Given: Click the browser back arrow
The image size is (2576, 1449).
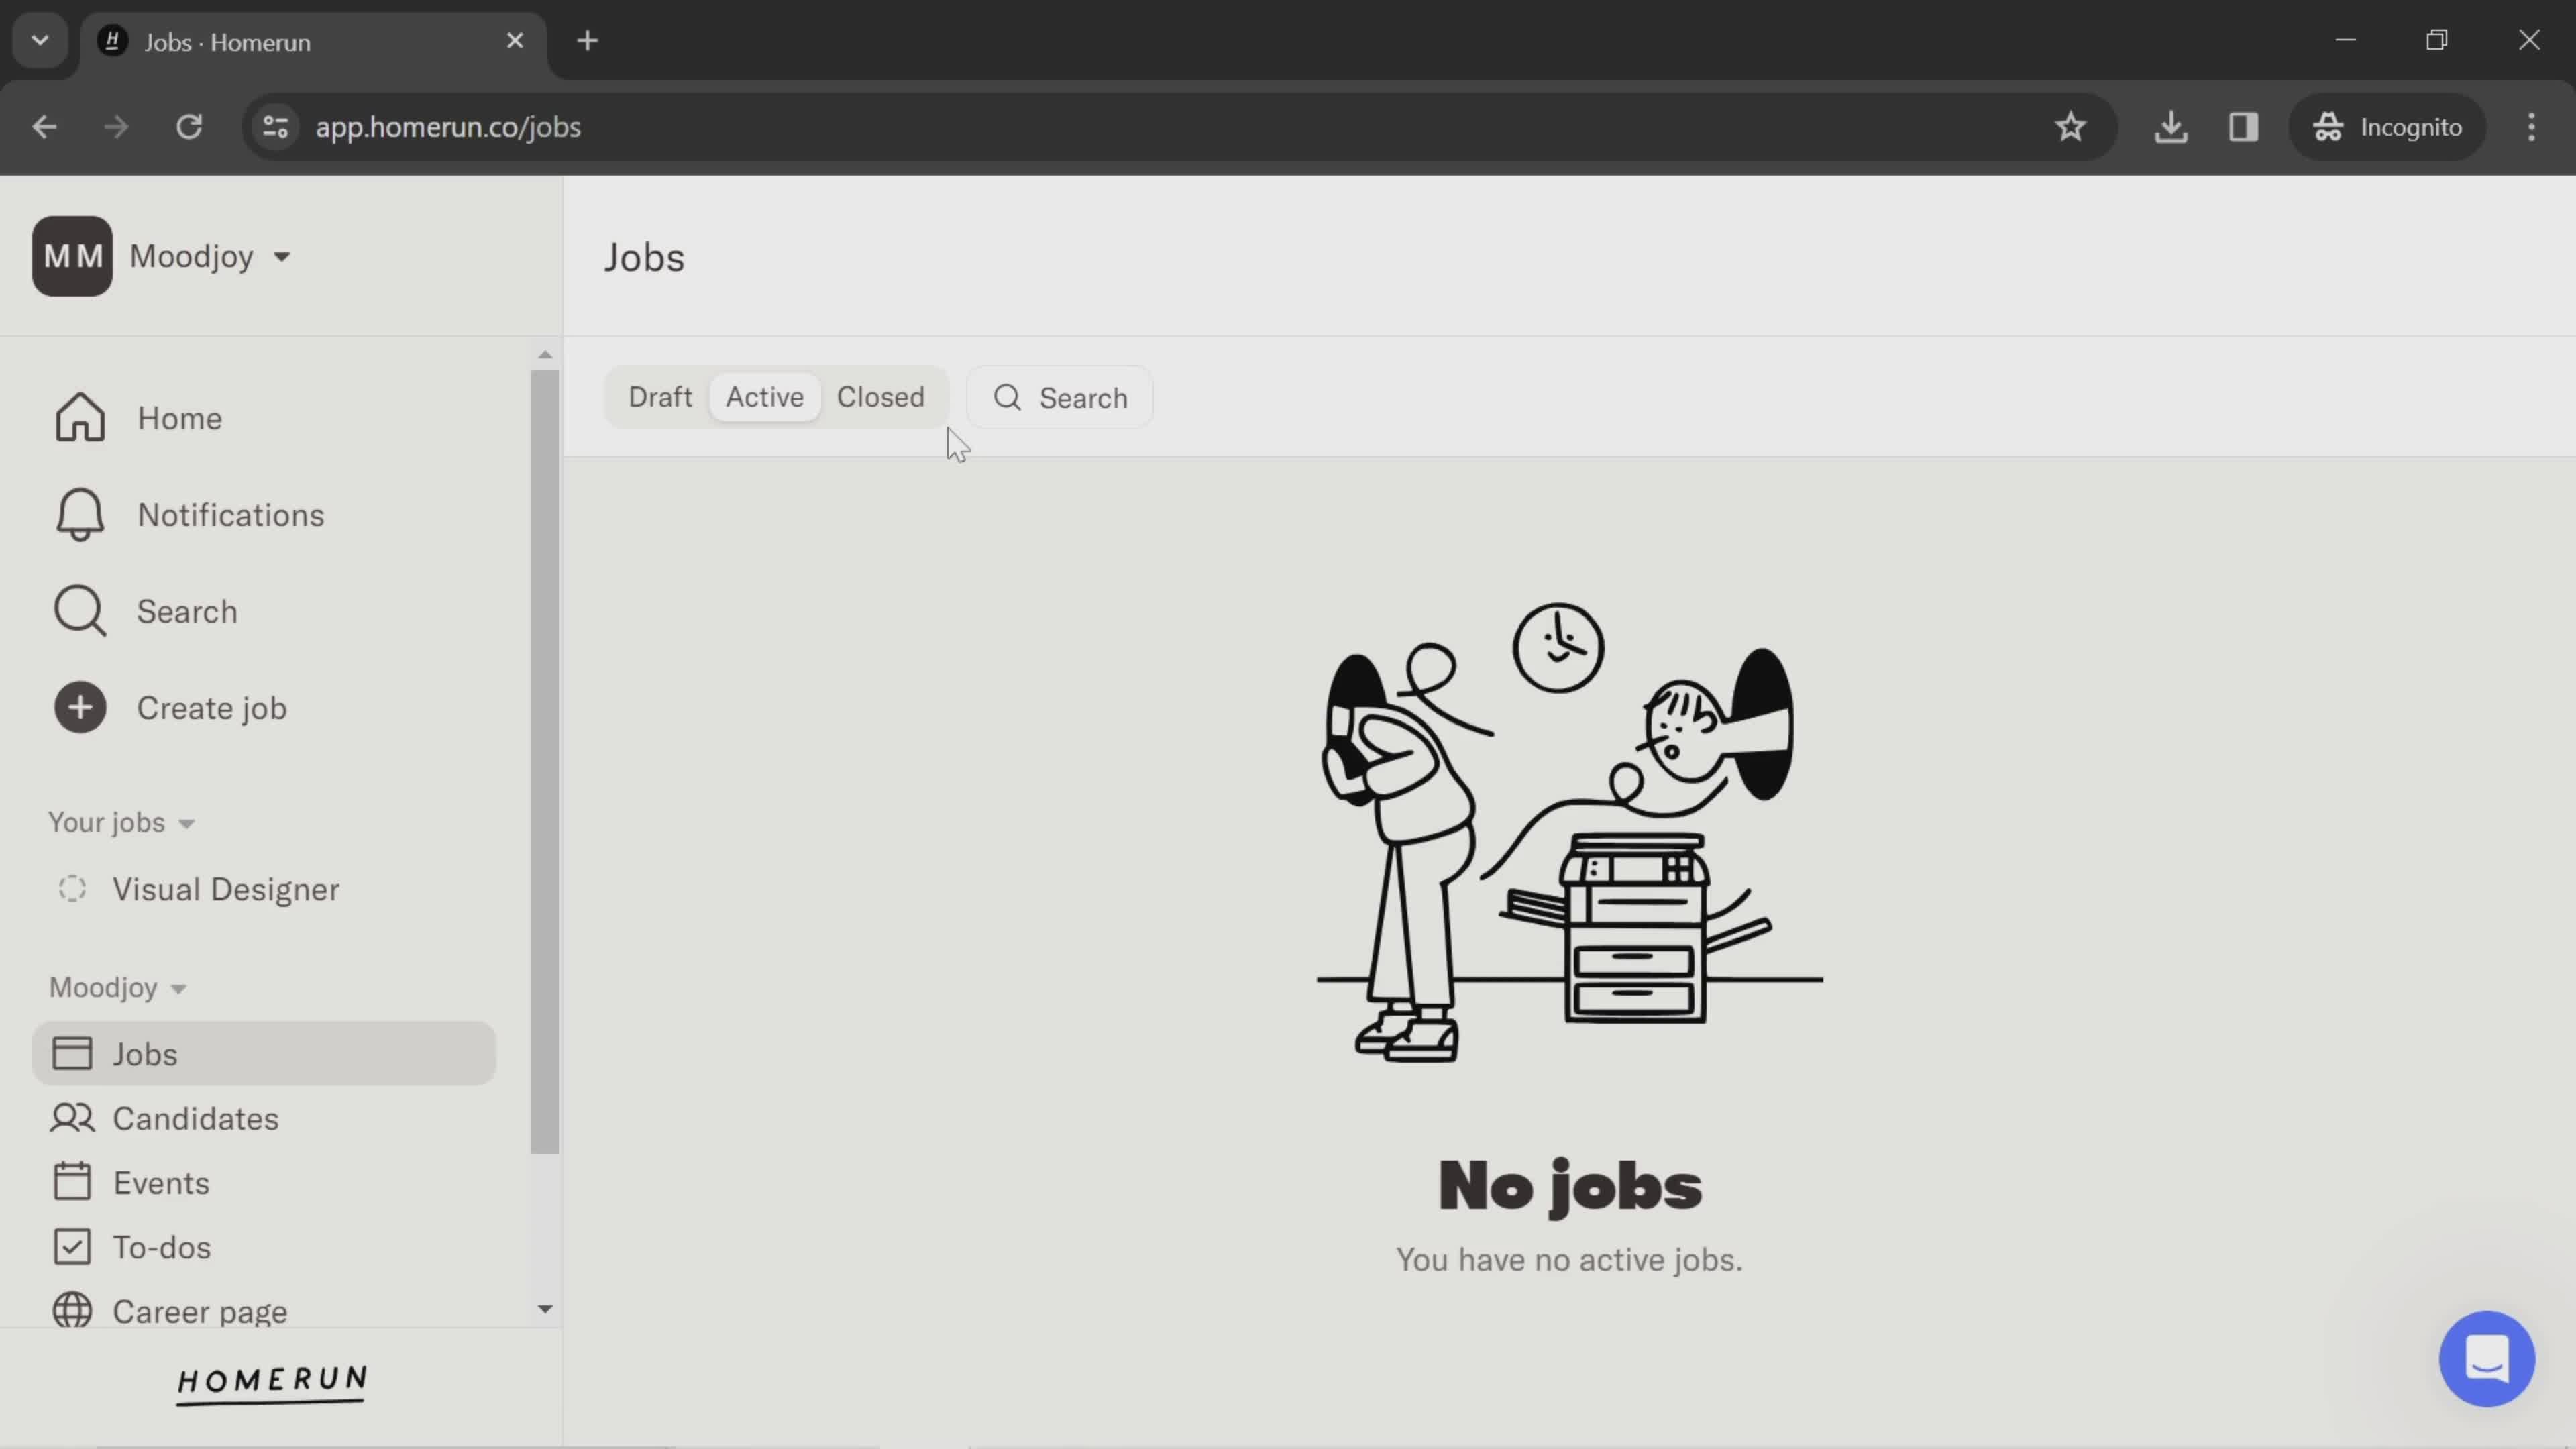Looking at the screenshot, I should tap(44, 127).
